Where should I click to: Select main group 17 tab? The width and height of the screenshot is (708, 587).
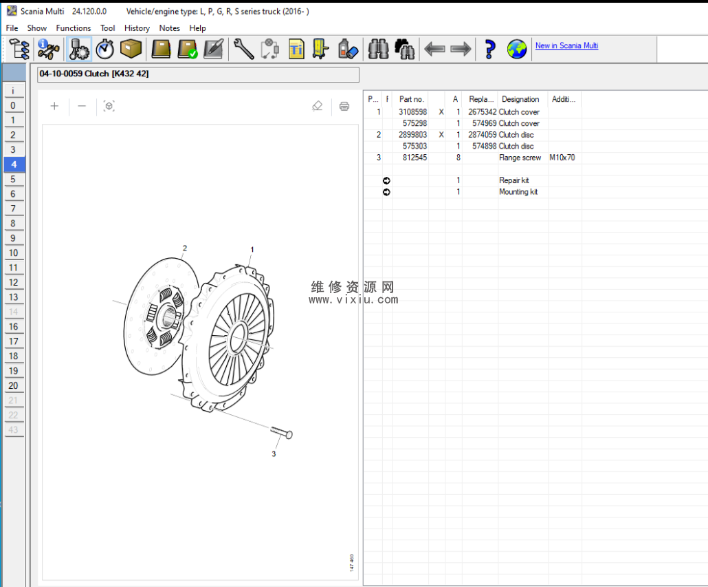(14, 341)
